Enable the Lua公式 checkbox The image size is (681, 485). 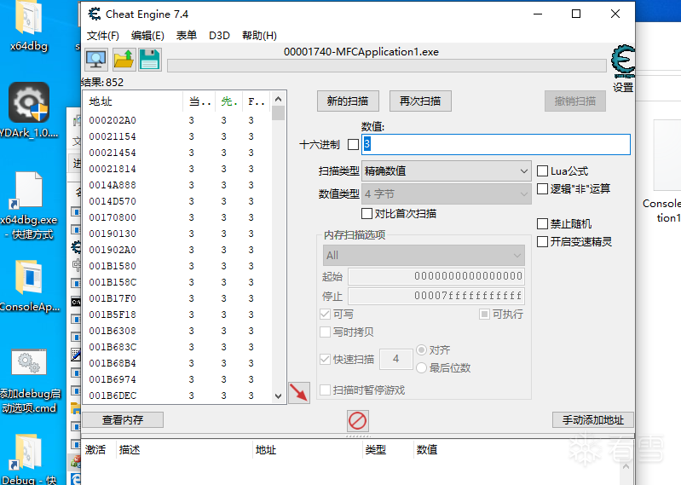542,171
